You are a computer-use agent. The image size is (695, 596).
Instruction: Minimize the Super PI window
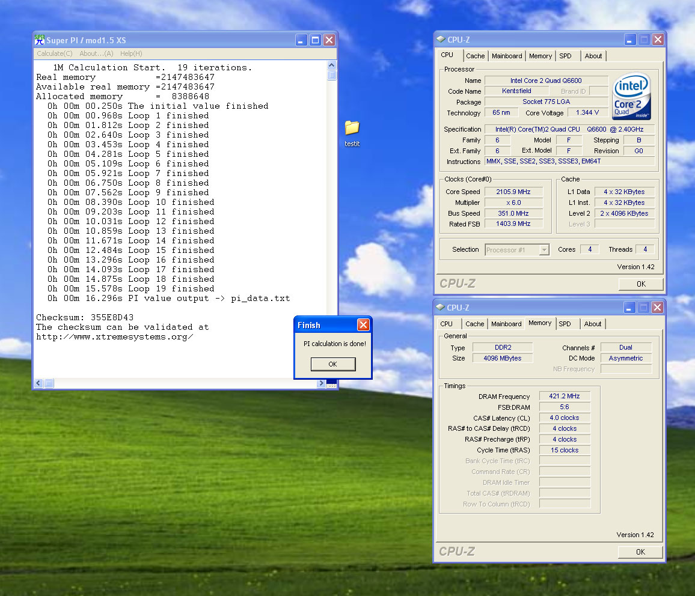point(301,40)
